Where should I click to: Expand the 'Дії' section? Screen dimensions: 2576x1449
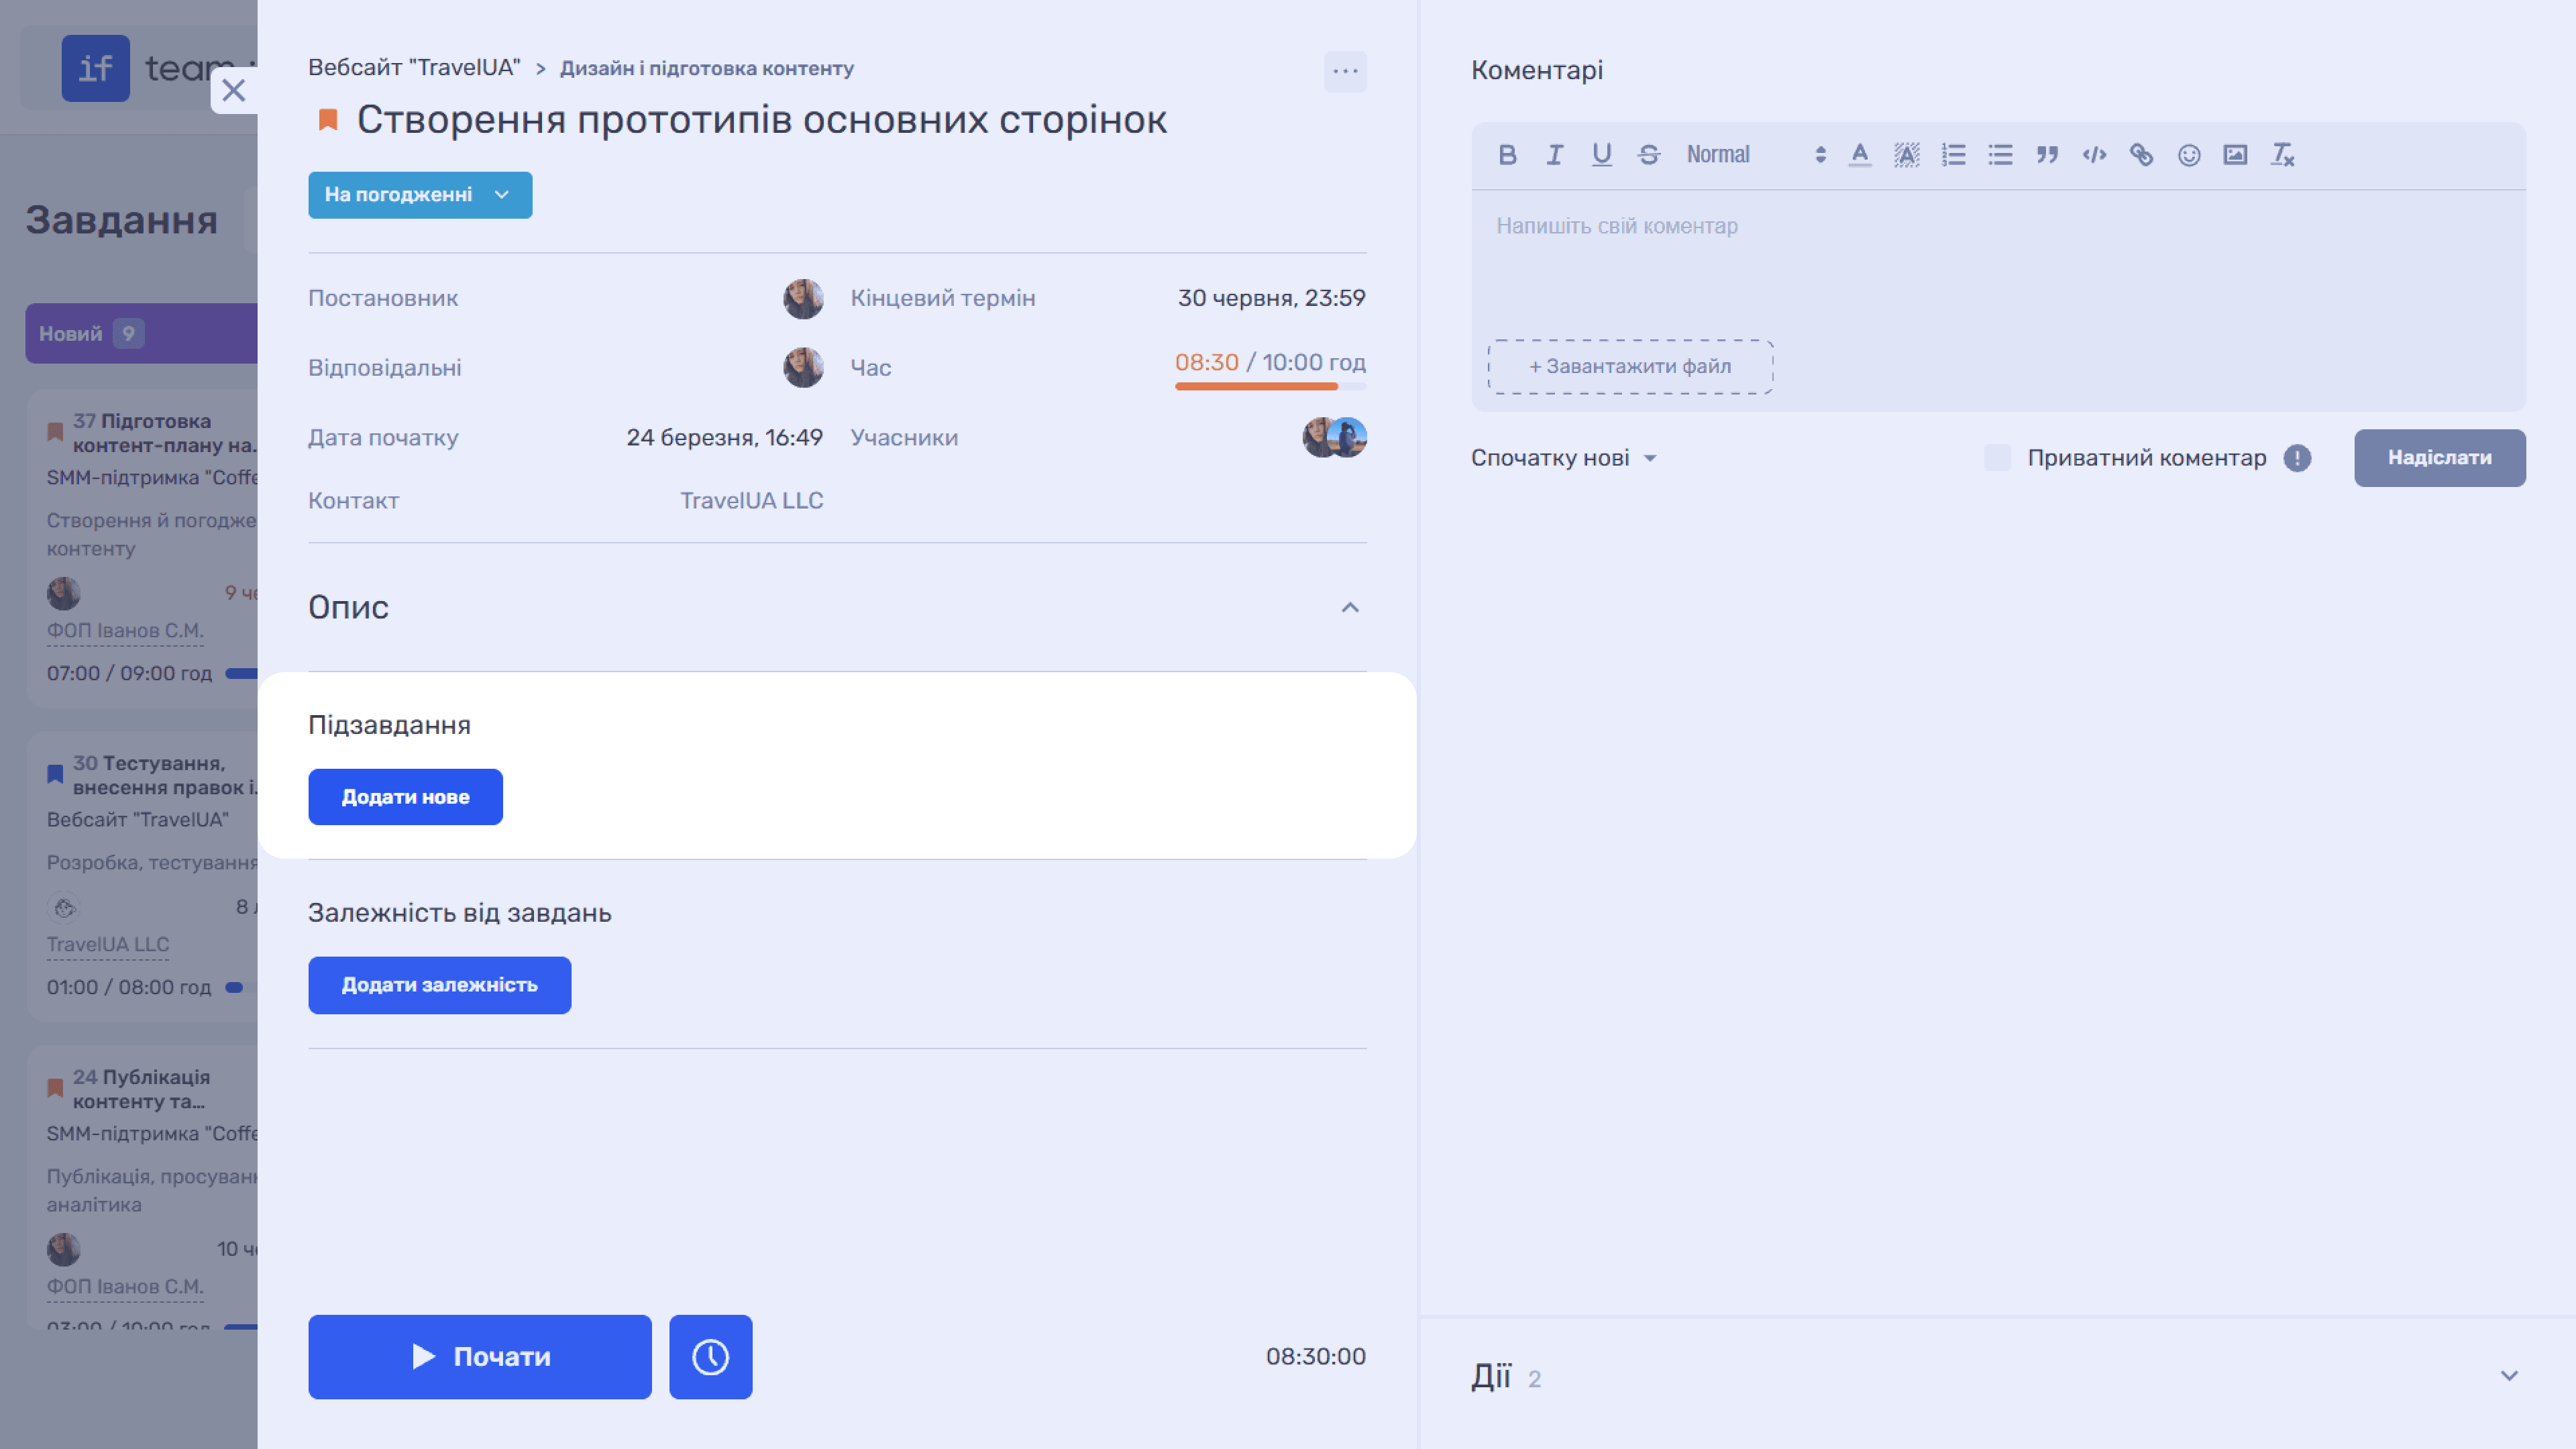pos(2509,1376)
